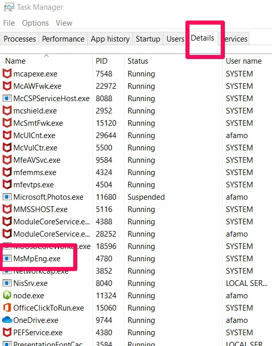Select the OfficeClickToRun.exe process name
The height and width of the screenshot is (346, 272).
point(49,308)
